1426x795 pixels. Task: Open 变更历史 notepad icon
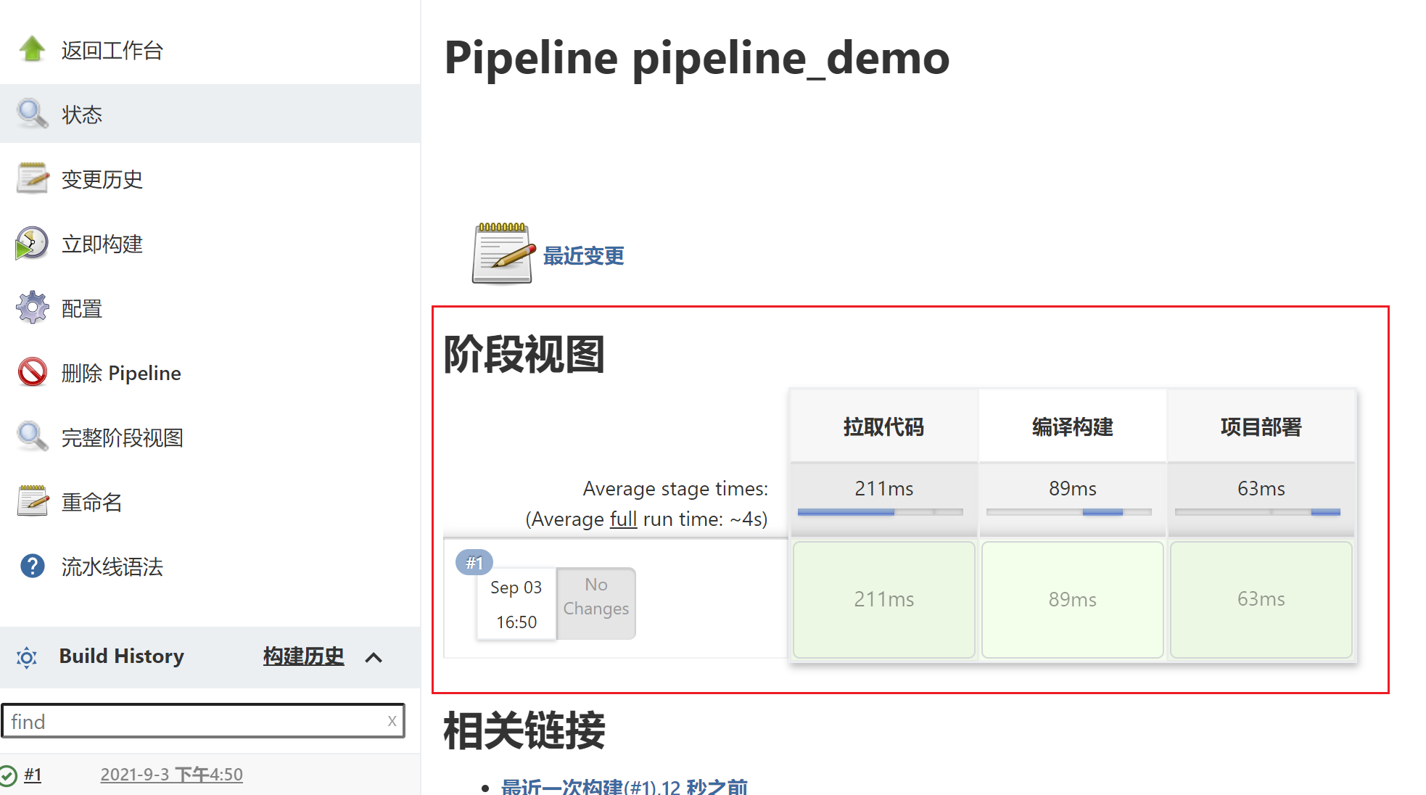32,178
